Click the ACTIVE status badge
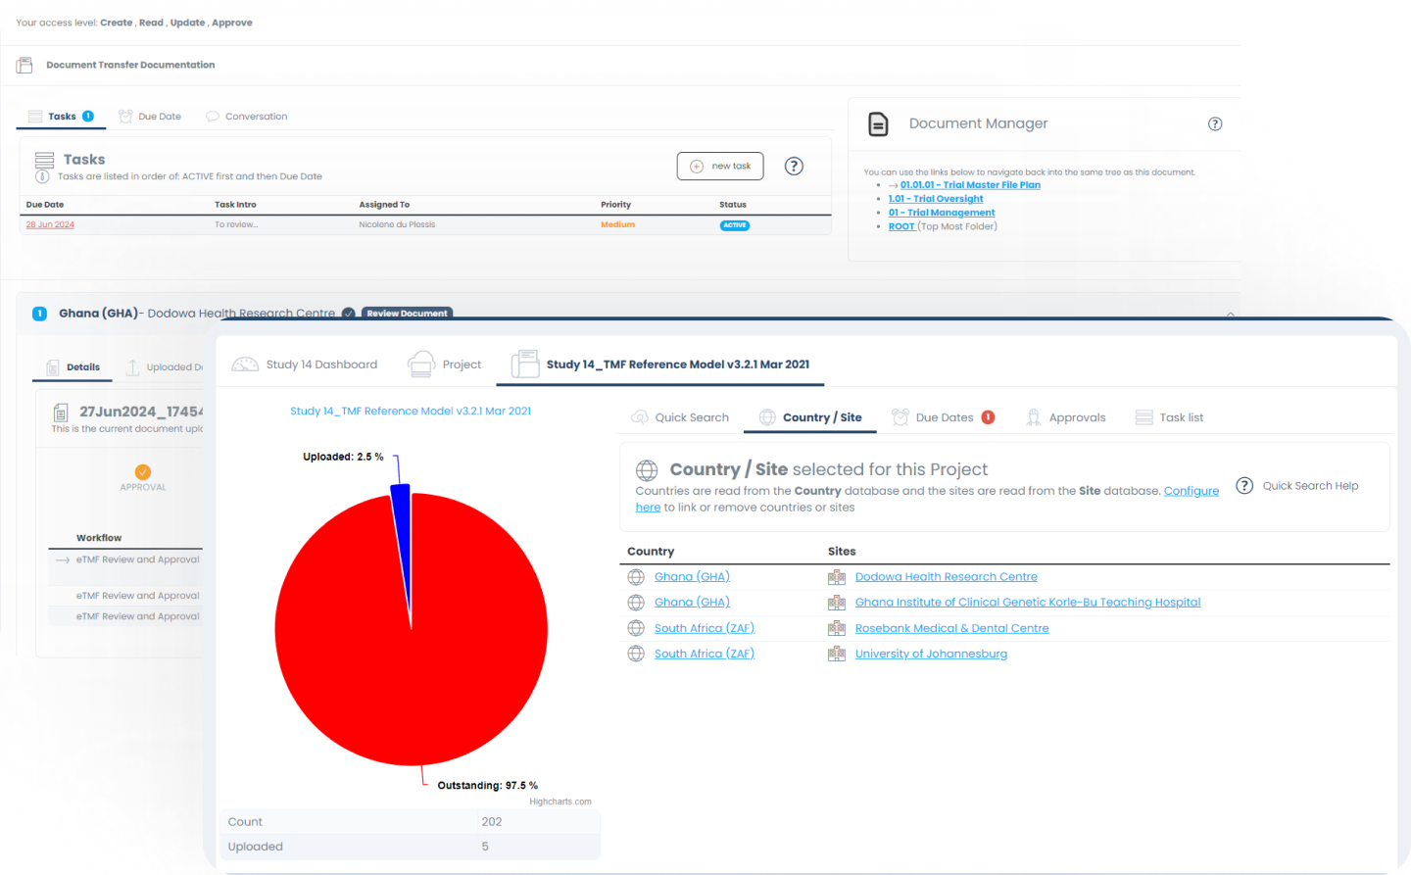 [735, 225]
